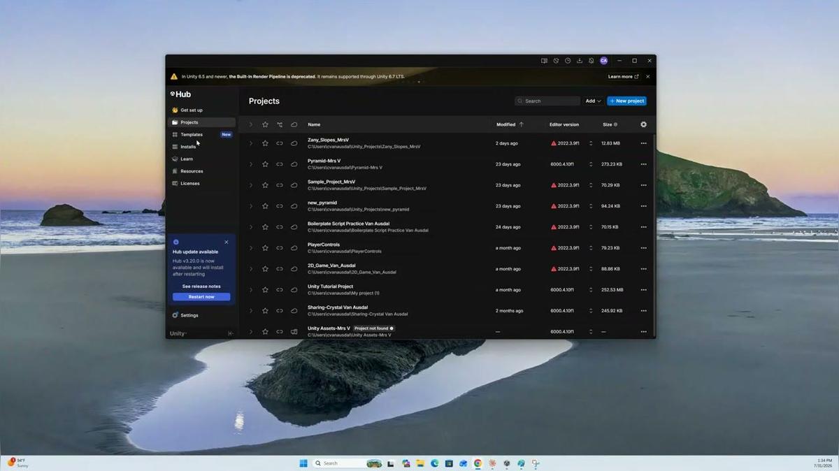The height and width of the screenshot is (471, 839).
Task: Open the documentation book icon in title bar
Action: click(x=544, y=61)
